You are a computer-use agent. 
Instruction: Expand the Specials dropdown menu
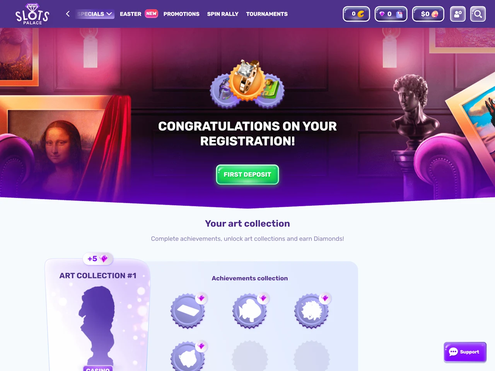coord(95,14)
